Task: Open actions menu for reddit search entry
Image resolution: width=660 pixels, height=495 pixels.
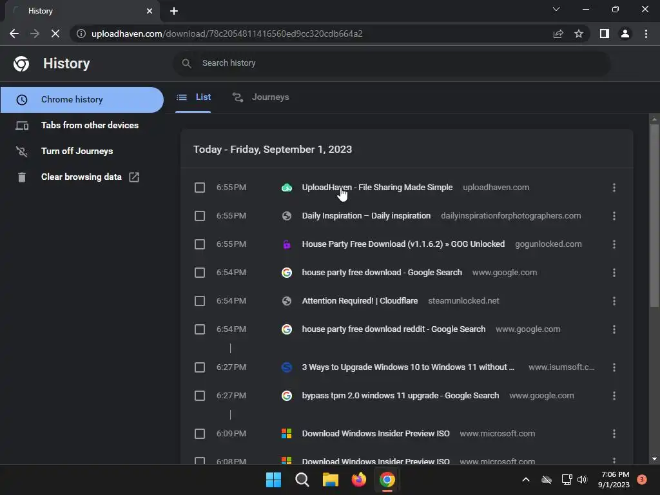Action: pyautogui.click(x=614, y=329)
